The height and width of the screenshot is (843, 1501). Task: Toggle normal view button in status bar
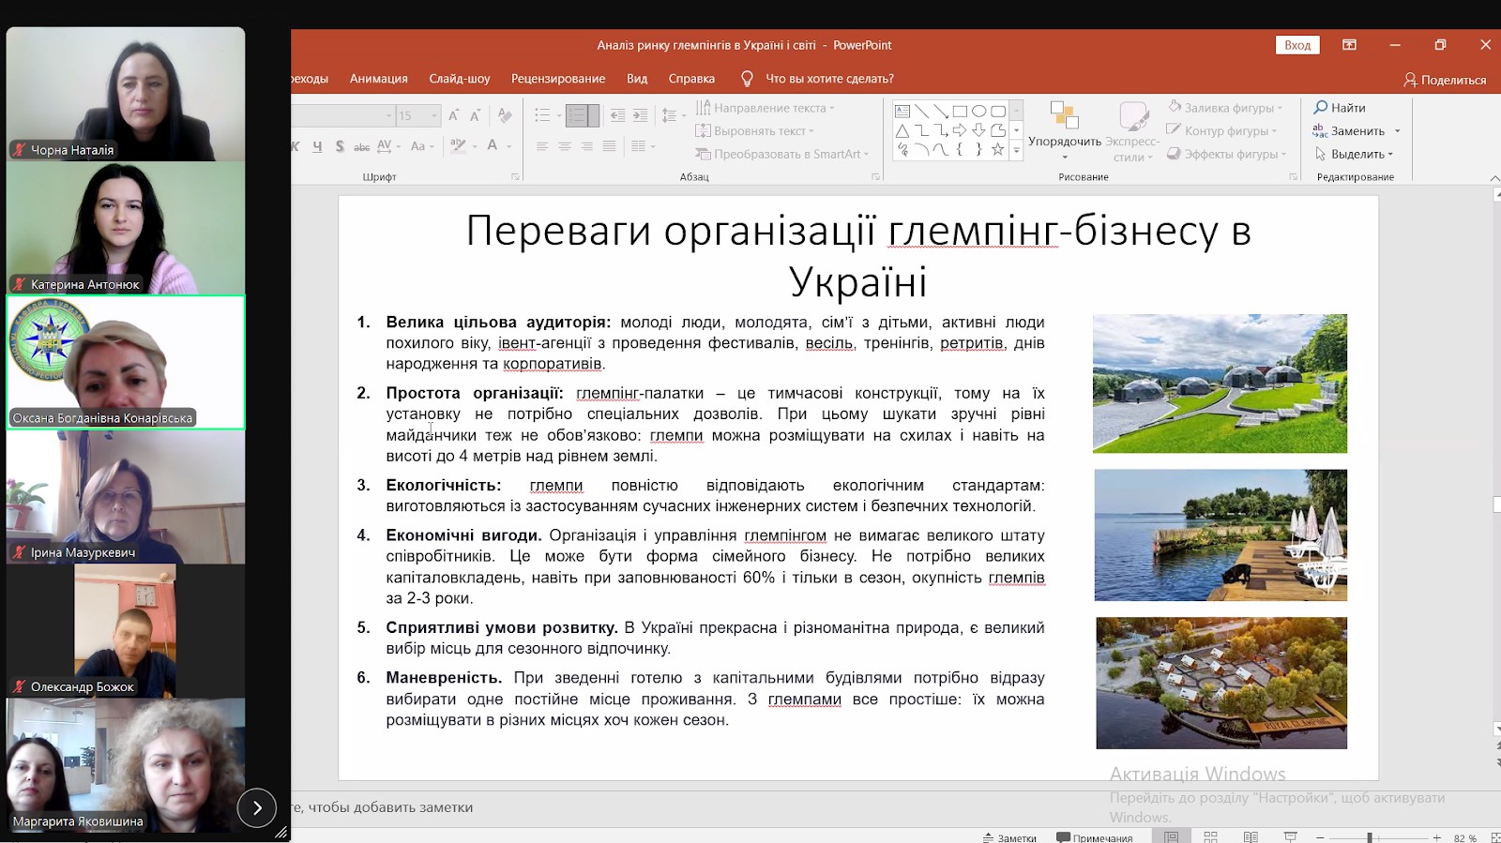(x=1171, y=836)
